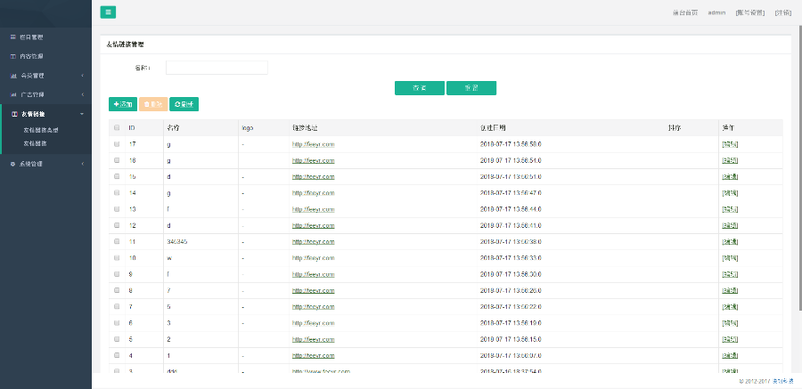802x389 pixels.
Task: Tick the select-all checkbox in table header
Action: 117,128
